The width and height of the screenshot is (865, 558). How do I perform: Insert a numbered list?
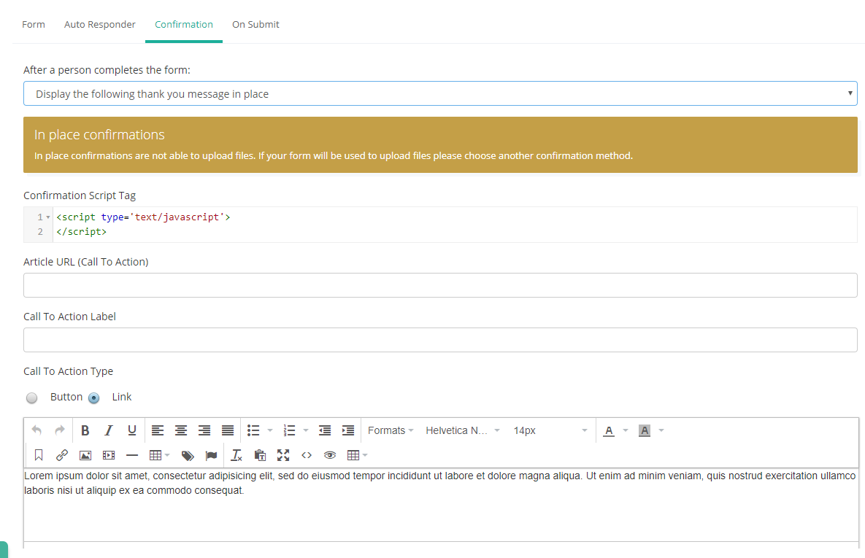click(x=289, y=430)
